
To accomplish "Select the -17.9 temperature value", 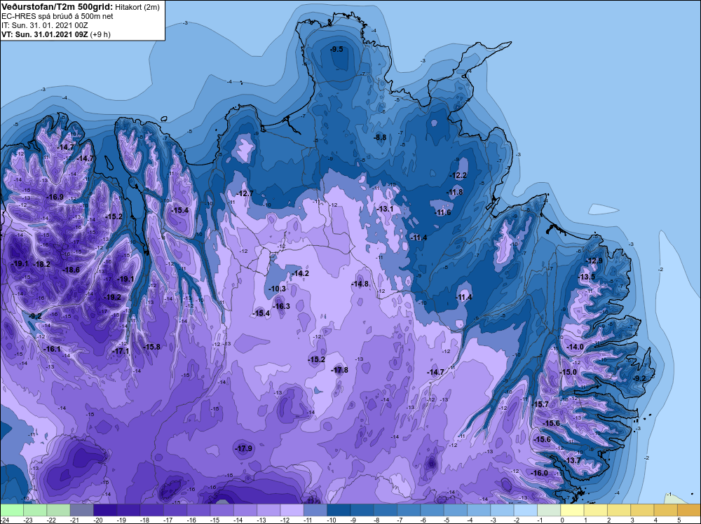I will tap(244, 448).
